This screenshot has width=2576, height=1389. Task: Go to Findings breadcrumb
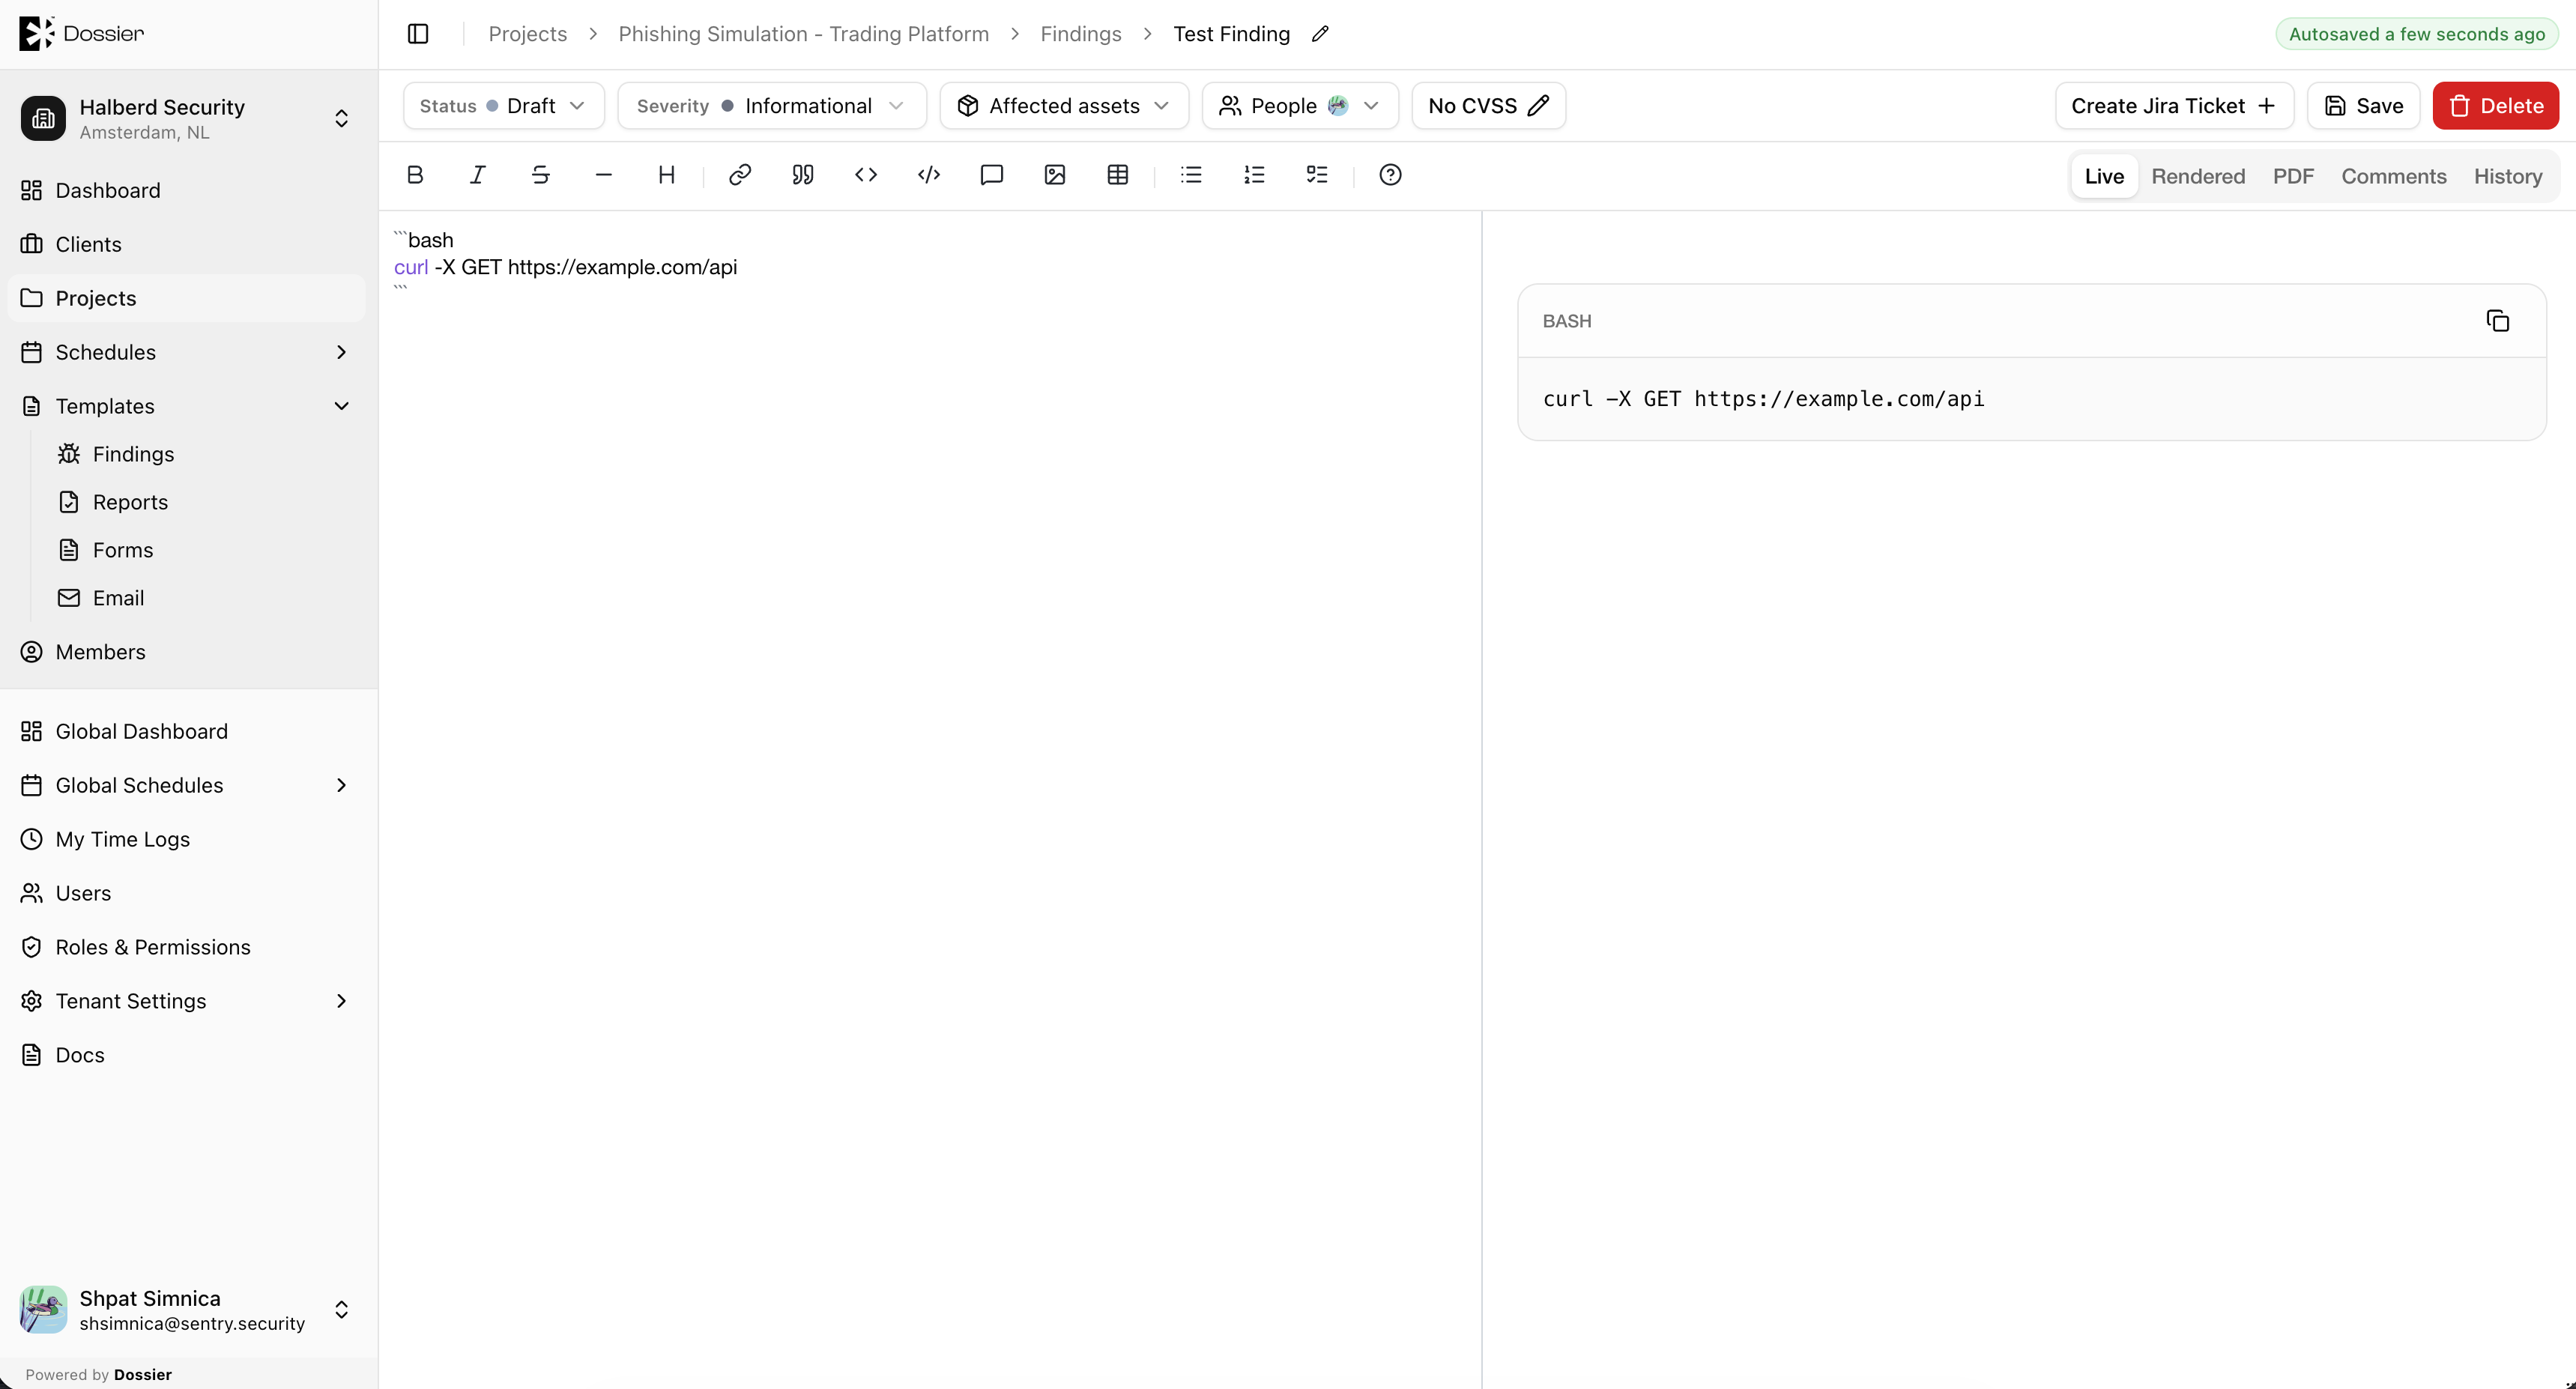(1080, 34)
